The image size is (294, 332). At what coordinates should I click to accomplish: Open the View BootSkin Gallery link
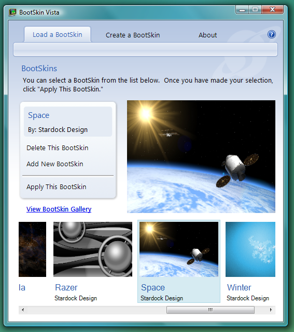pos(59,209)
